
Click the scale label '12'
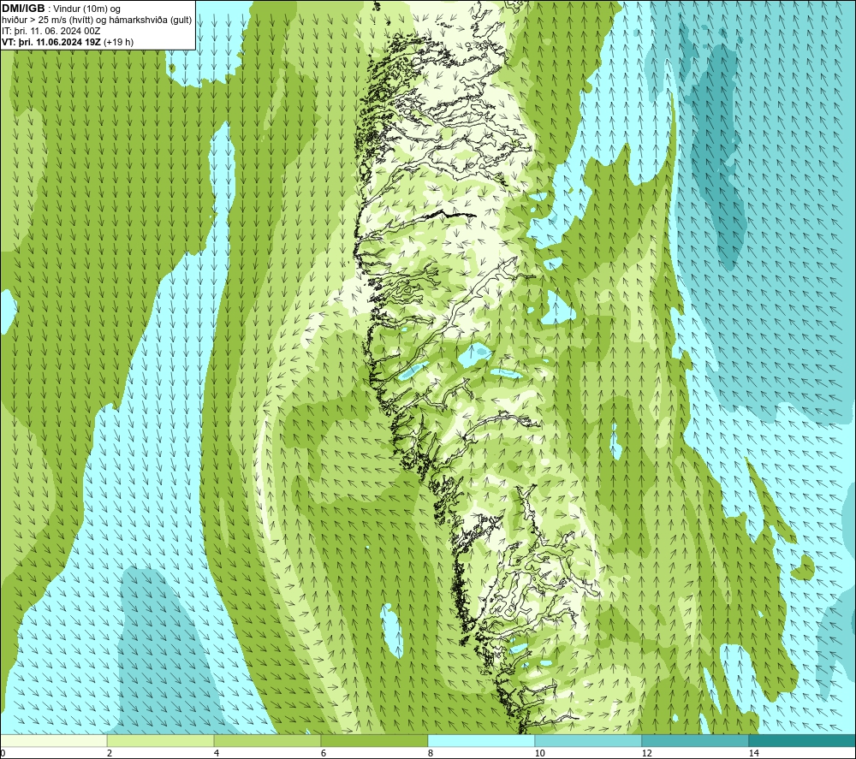(x=647, y=753)
